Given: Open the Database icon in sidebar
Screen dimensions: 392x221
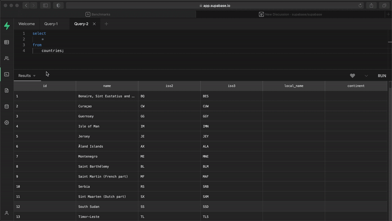Looking at the screenshot, I should (6, 106).
